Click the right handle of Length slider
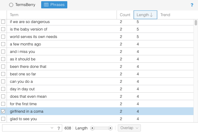 click(111, 128)
